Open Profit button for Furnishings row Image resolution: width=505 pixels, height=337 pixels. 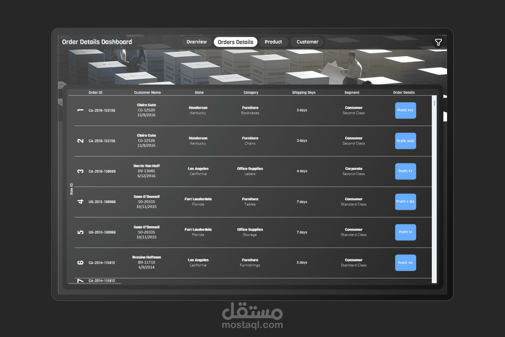pyautogui.click(x=405, y=263)
